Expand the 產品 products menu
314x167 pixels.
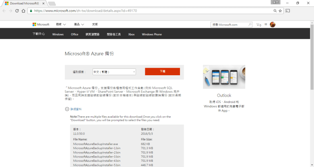tap(79, 25)
